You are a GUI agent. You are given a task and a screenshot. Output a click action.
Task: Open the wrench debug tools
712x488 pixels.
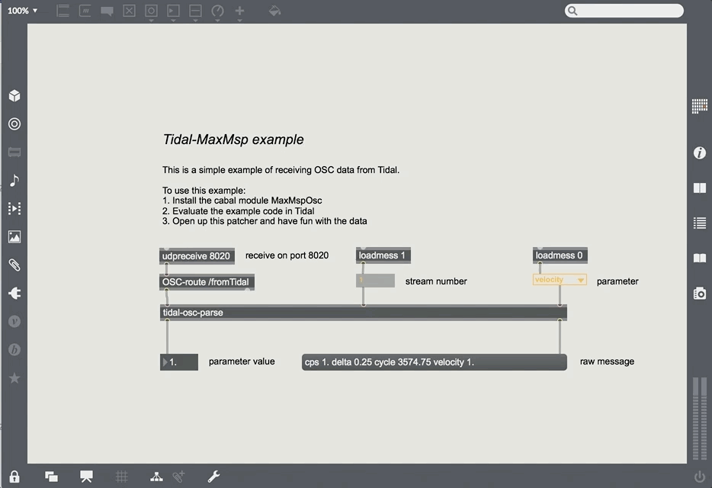pos(213,477)
